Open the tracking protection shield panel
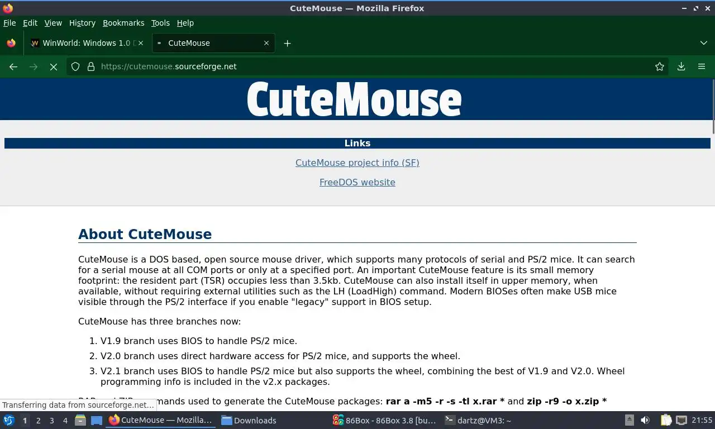The width and height of the screenshot is (715, 429). (x=75, y=66)
